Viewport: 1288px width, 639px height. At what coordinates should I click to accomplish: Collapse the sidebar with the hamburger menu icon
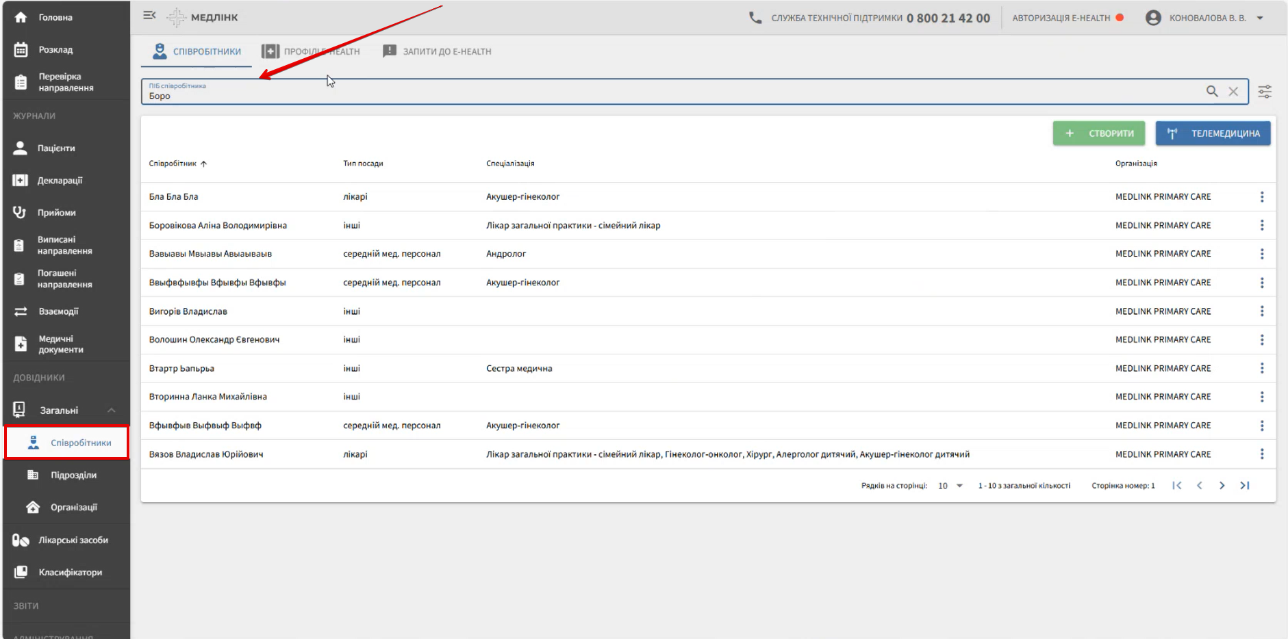[x=149, y=16]
